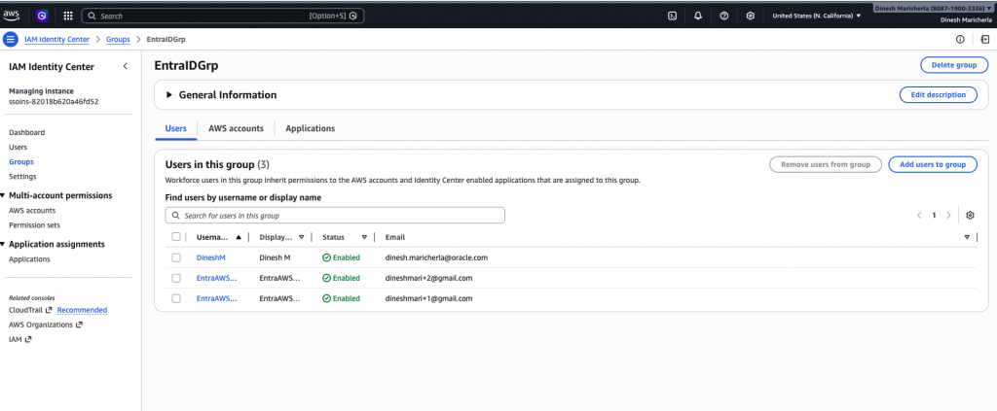Expand the General Information section
The width and height of the screenshot is (997, 411).
[169, 95]
